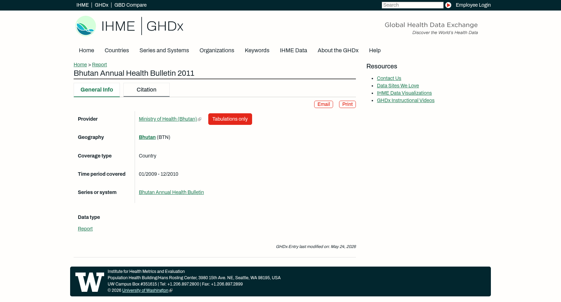Open the University of Washington footer link
Screen dimensions: 561x302
coord(145,290)
